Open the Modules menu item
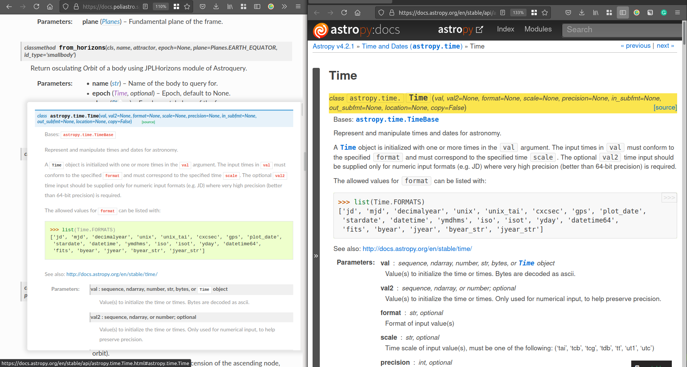This screenshot has width=687, height=367. (538, 29)
